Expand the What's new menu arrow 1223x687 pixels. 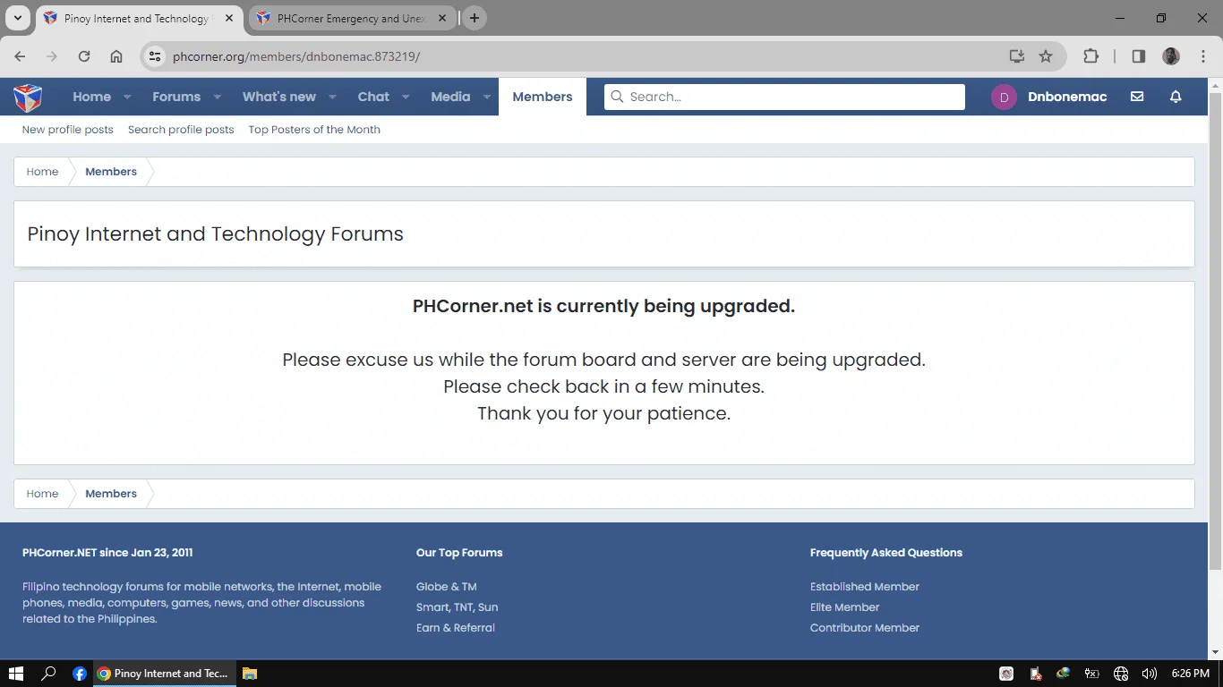pyautogui.click(x=332, y=97)
